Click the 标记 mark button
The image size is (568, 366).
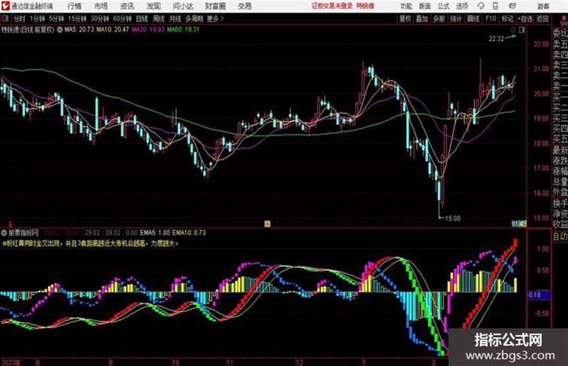pyautogui.click(x=507, y=19)
